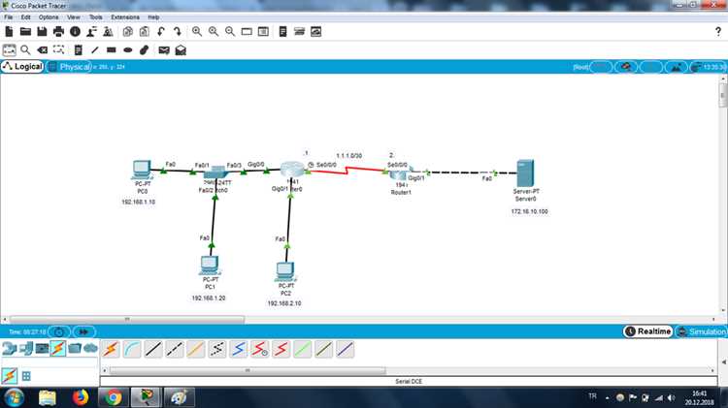The width and height of the screenshot is (728, 408).
Task: Select Server0 on the workspace
Action: coord(525,173)
